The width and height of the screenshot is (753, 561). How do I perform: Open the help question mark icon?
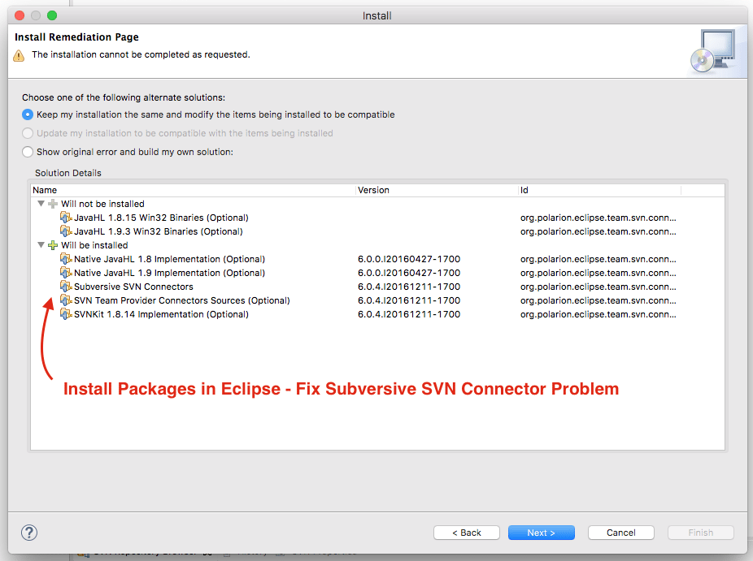click(29, 533)
